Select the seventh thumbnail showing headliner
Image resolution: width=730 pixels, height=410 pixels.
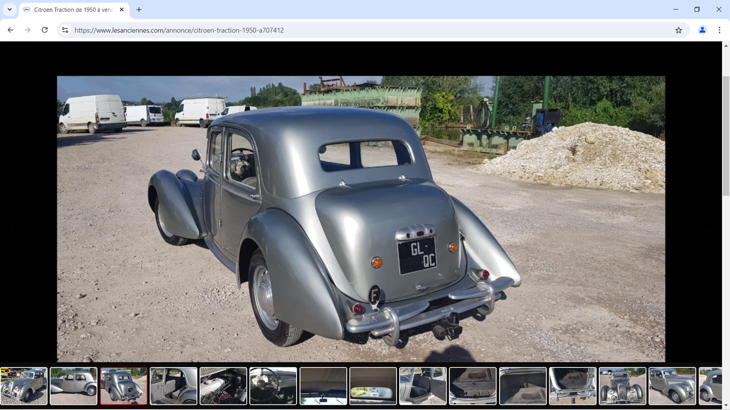tap(323, 386)
